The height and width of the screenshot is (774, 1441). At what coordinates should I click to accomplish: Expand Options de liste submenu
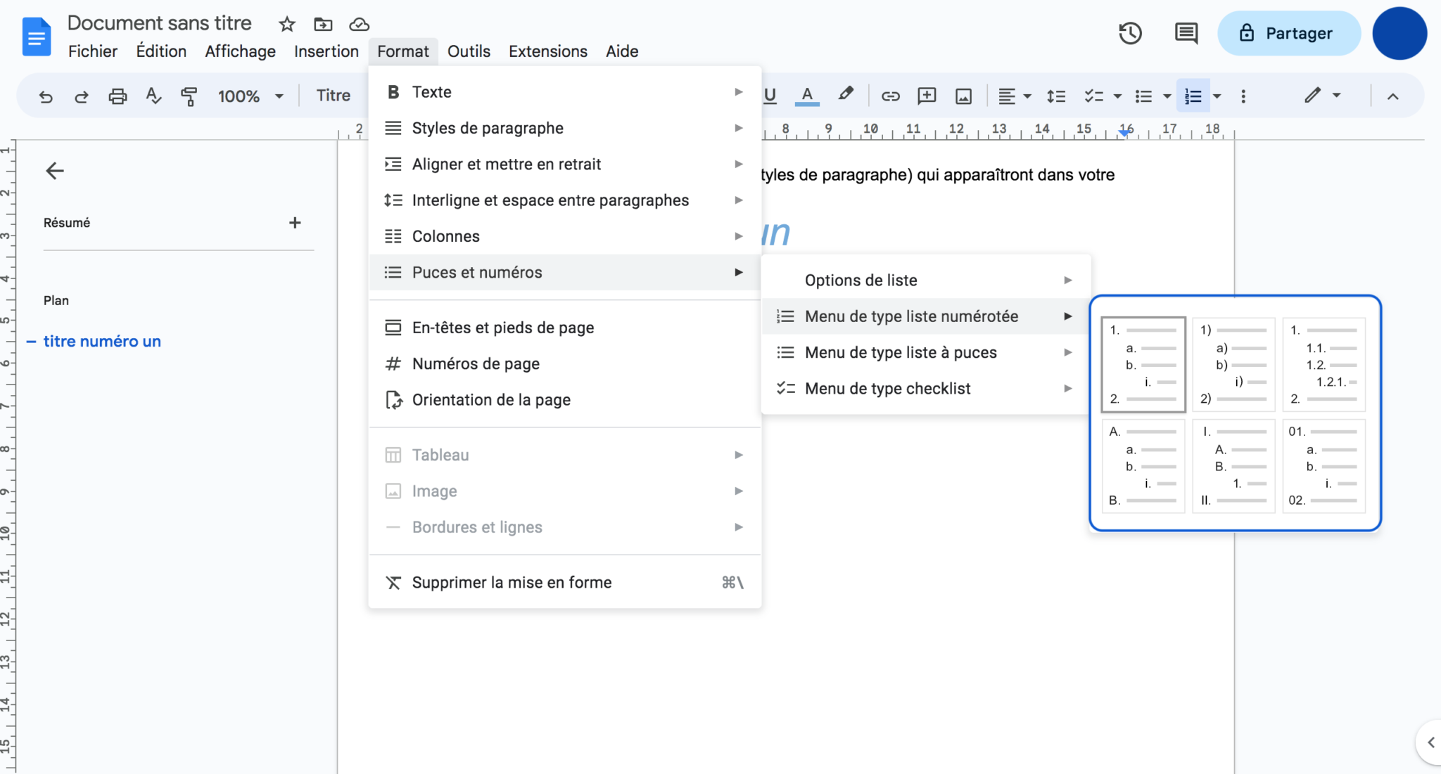pyautogui.click(x=861, y=279)
